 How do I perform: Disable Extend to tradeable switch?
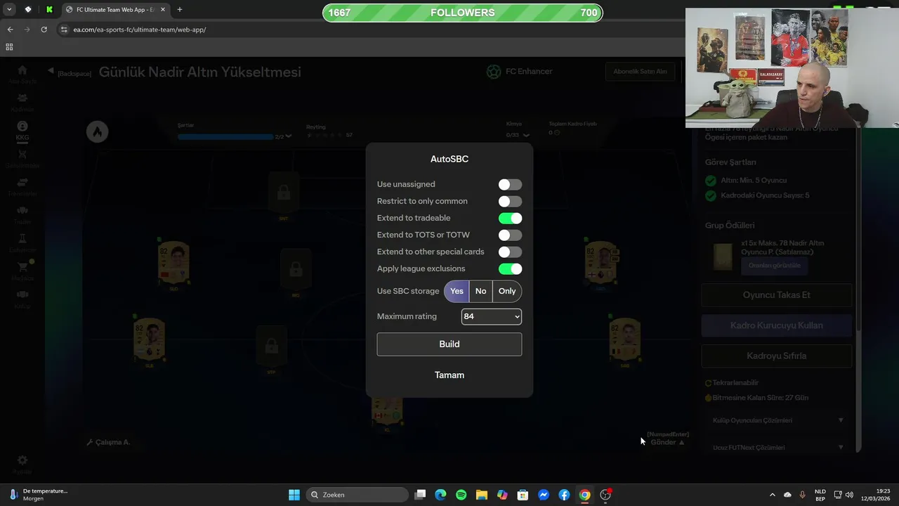pyautogui.click(x=510, y=219)
